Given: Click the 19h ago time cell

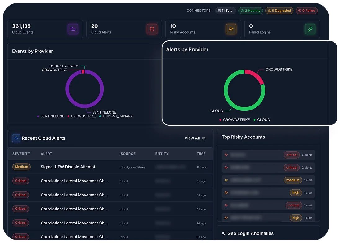Looking at the screenshot, I should tap(202, 167).
